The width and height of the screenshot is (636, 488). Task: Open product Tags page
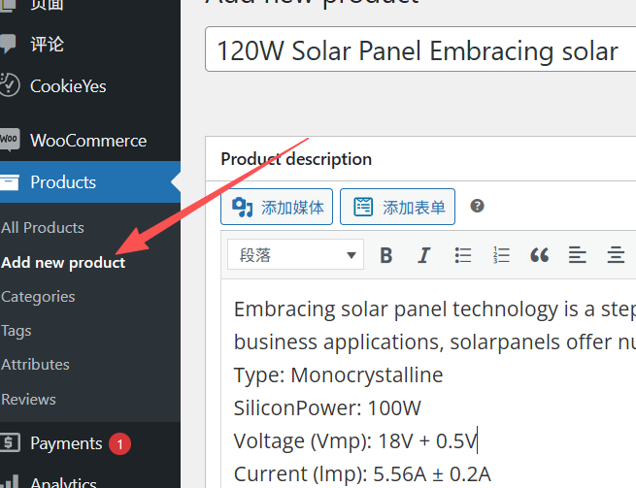(17, 330)
